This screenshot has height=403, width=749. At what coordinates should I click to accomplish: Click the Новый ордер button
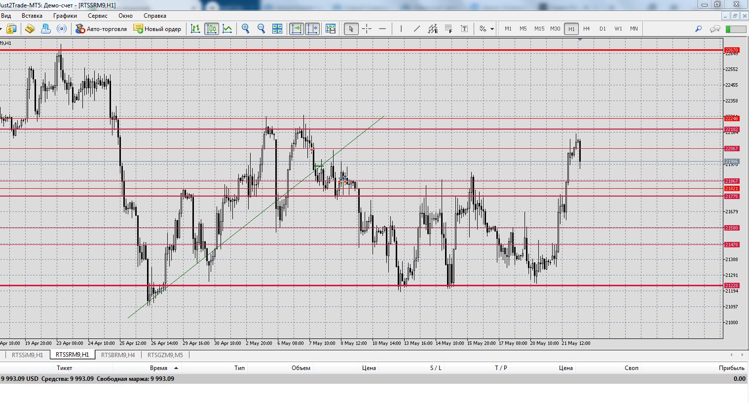point(157,29)
